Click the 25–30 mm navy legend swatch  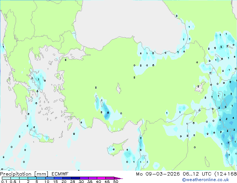[76, 178]
